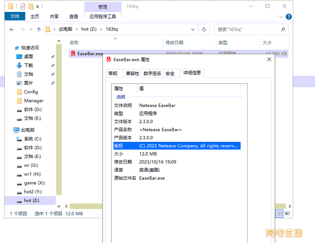Open wr1 (H:) drive
This screenshot has height=243, width=315.
[32, 174]
